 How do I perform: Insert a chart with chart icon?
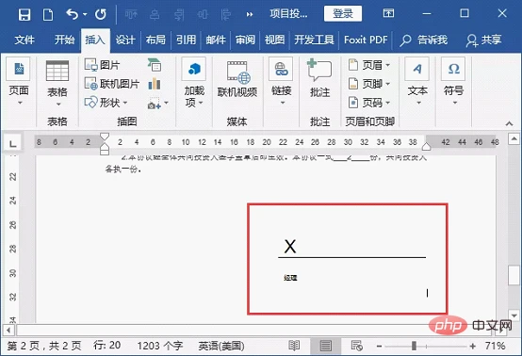[155, 84]
